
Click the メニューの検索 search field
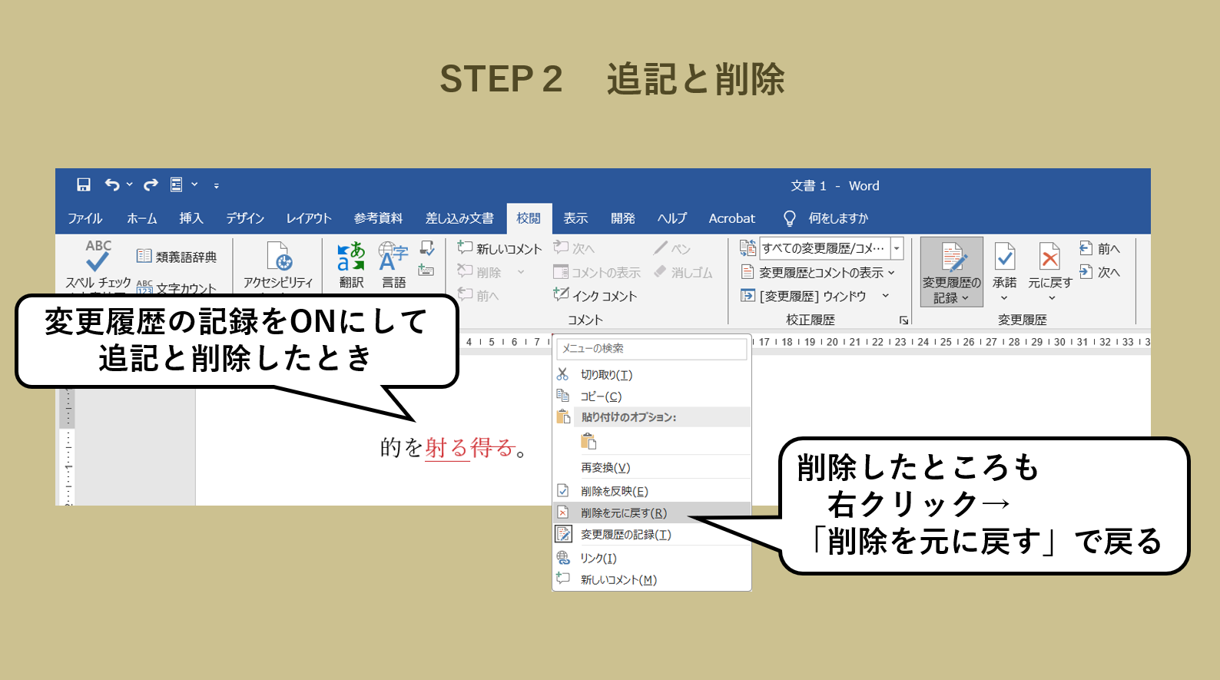tap(651, 349)
